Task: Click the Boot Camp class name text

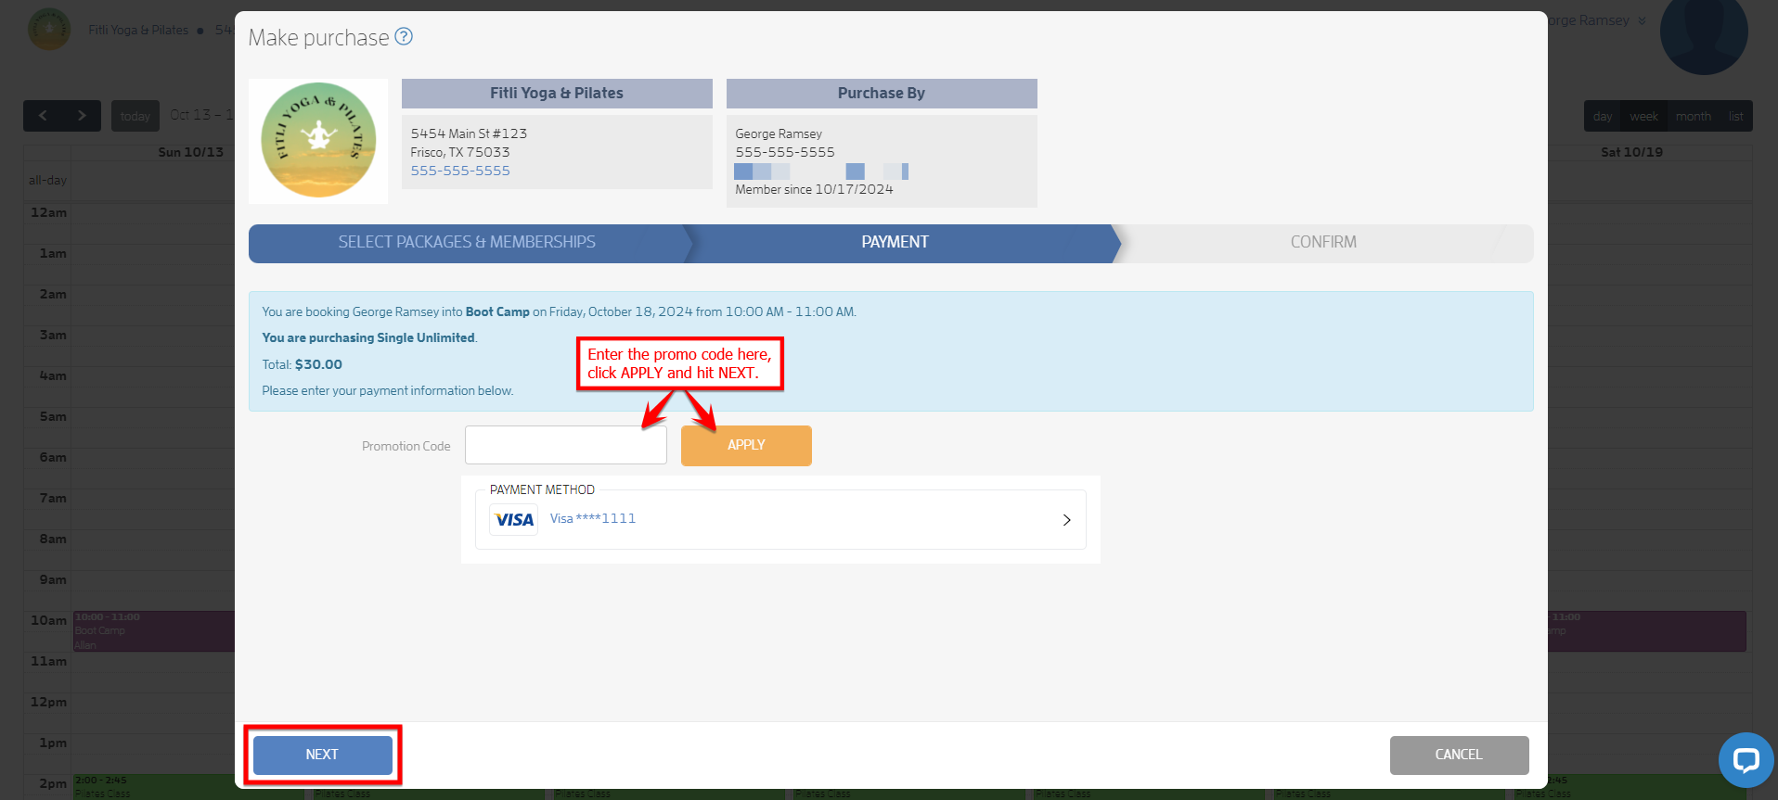Action: pos(497,312)
